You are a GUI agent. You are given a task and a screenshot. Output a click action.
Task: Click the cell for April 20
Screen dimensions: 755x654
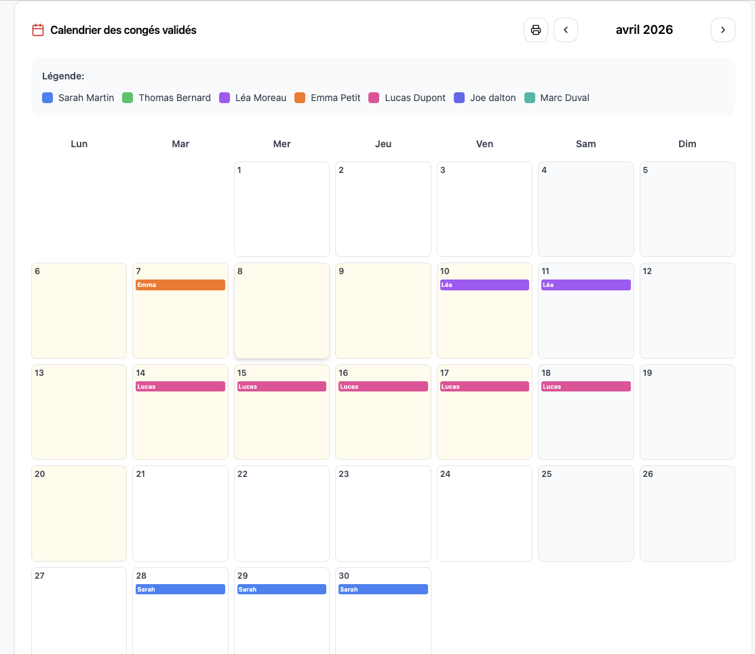point(79,514)
